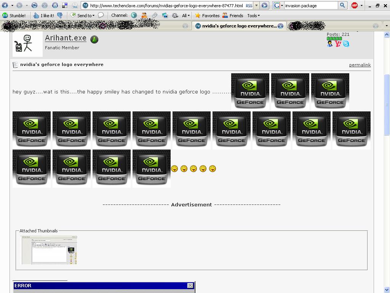Close the ERROR dialog with its X button
The image size is (390, 293).
pos(190,285)
